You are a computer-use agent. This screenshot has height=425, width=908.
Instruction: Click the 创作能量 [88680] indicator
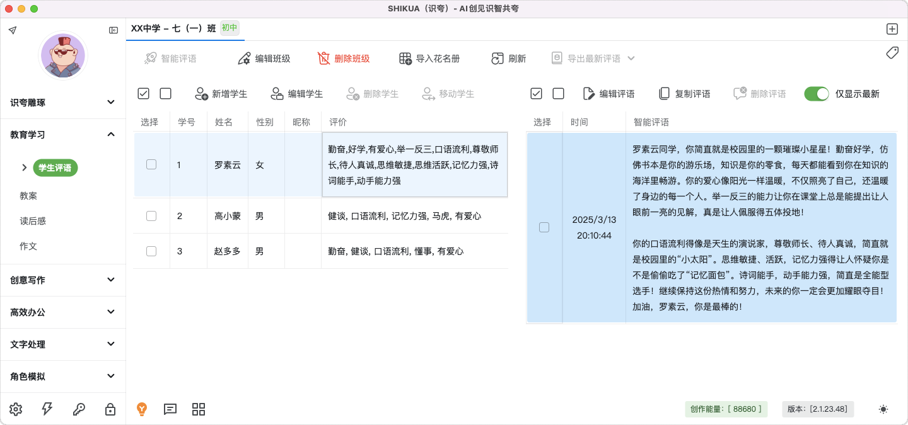(726, 409)
